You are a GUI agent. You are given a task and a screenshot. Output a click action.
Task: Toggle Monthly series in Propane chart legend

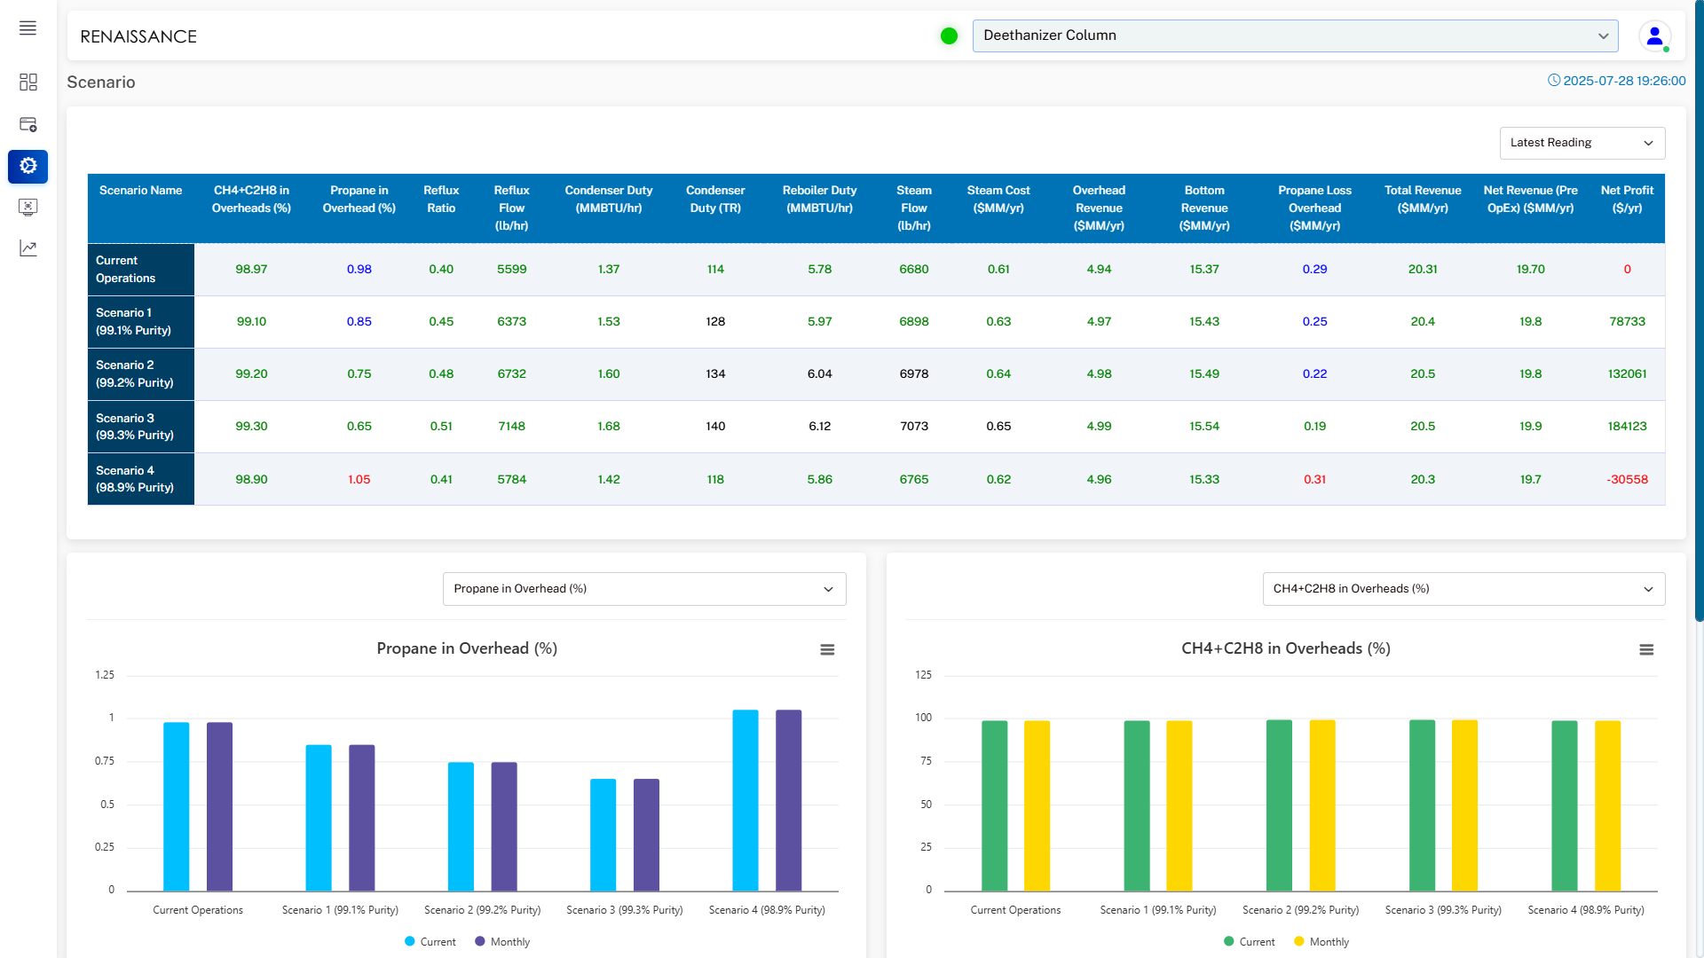502,942
